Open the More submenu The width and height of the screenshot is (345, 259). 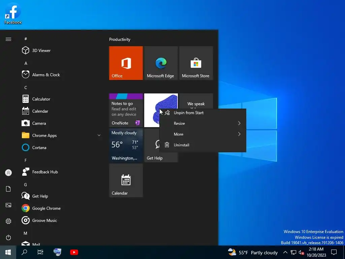[x=202, y=134]
